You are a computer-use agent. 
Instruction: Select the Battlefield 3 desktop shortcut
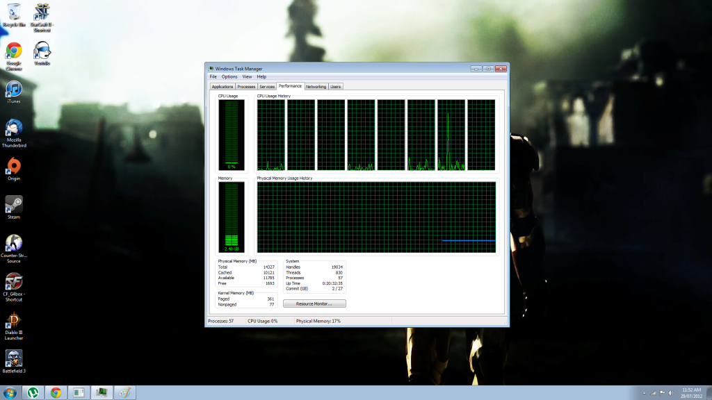[x=14, y=359]
